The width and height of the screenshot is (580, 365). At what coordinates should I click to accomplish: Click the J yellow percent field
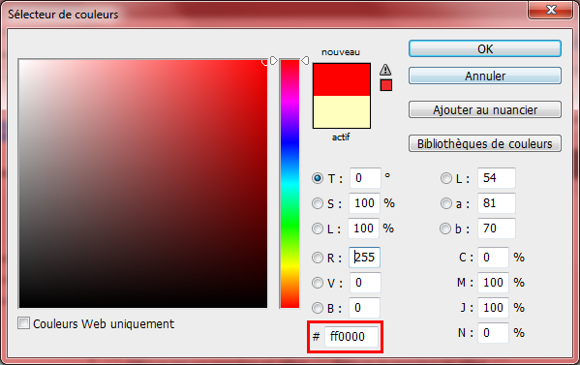point(493,308)
